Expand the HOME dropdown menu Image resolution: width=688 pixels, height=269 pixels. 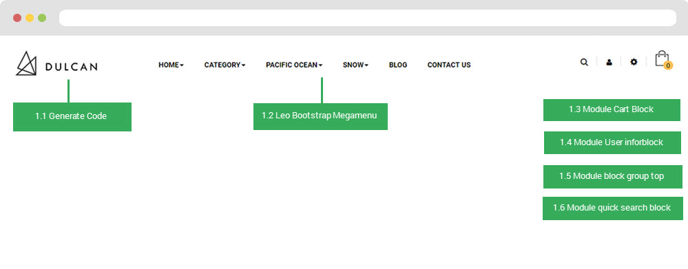point(171,65)
